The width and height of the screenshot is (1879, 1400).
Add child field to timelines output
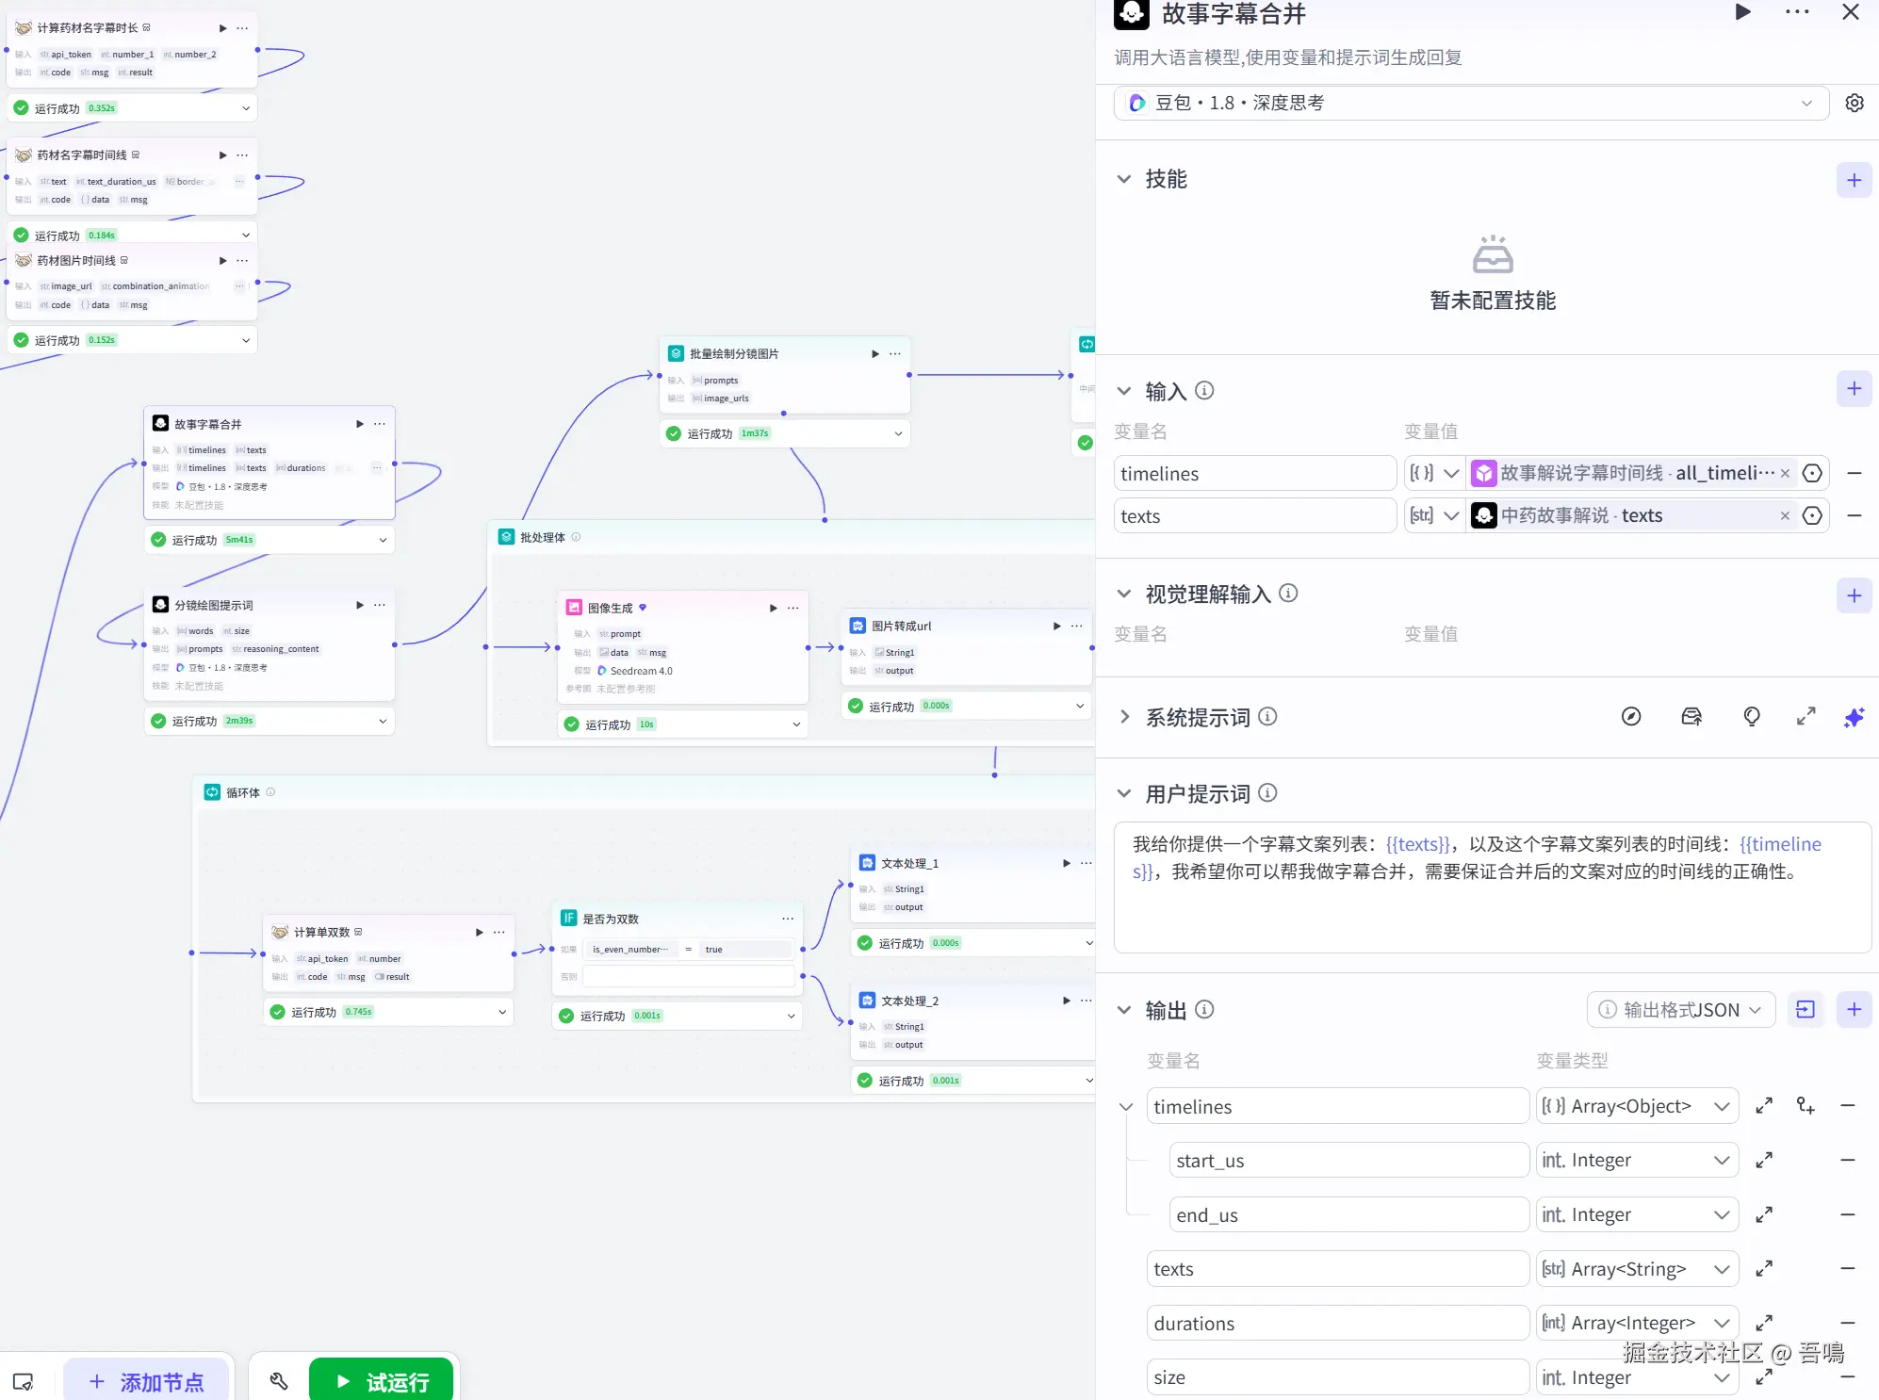(x=1805, y=1106)
